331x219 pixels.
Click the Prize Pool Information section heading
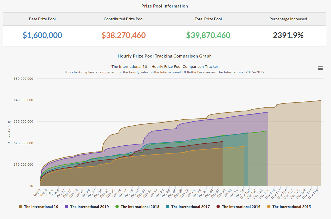[x=165, y=6]
